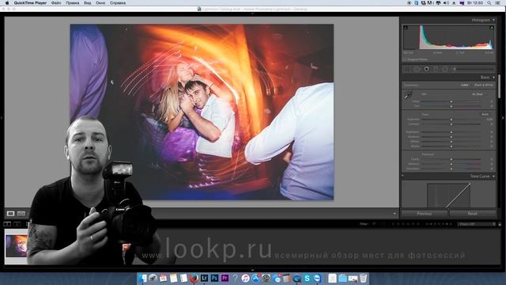The height and width of the screenshot is (285, 506).
Task: Open Skype from the Dock
Action: click(x=307, y=278)
